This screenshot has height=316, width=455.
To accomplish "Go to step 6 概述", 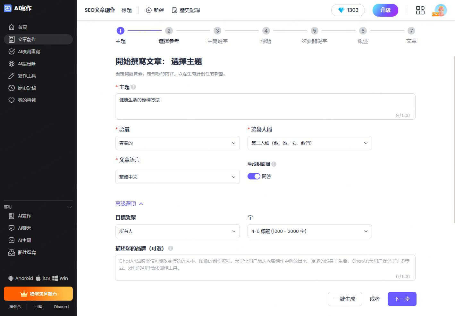I will point(363,35).
